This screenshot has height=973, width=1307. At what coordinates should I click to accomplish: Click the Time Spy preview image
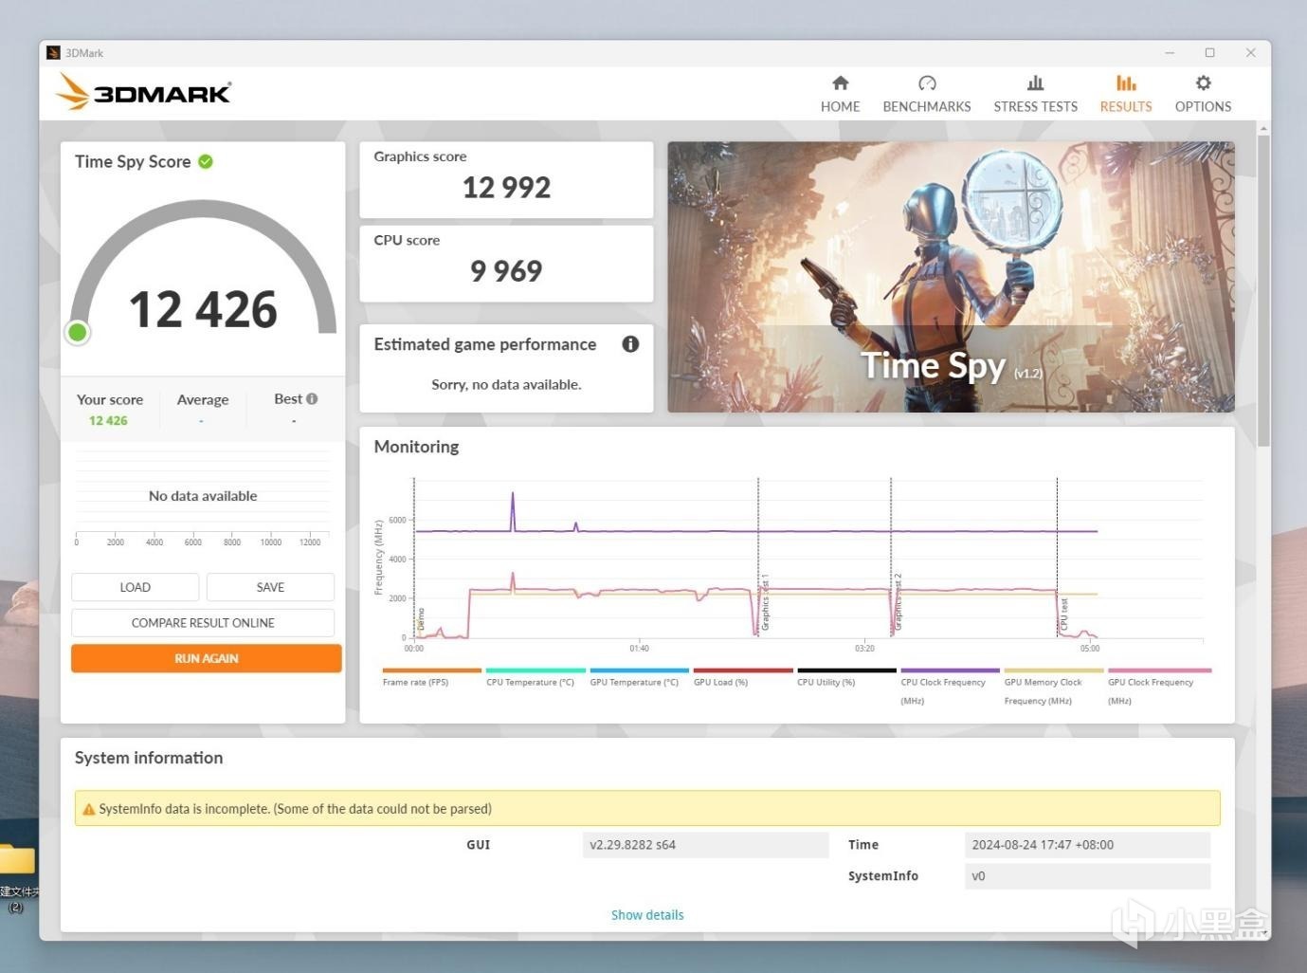(x=951, y=277)
